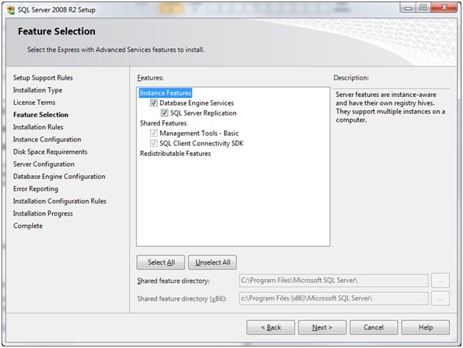
Task: Click the Server Configuration step
Action: [44, 164]
